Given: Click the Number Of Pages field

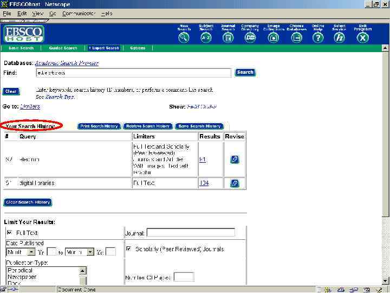Looking at the screenshot, I should pyautogui.click(x=184, y=277).
